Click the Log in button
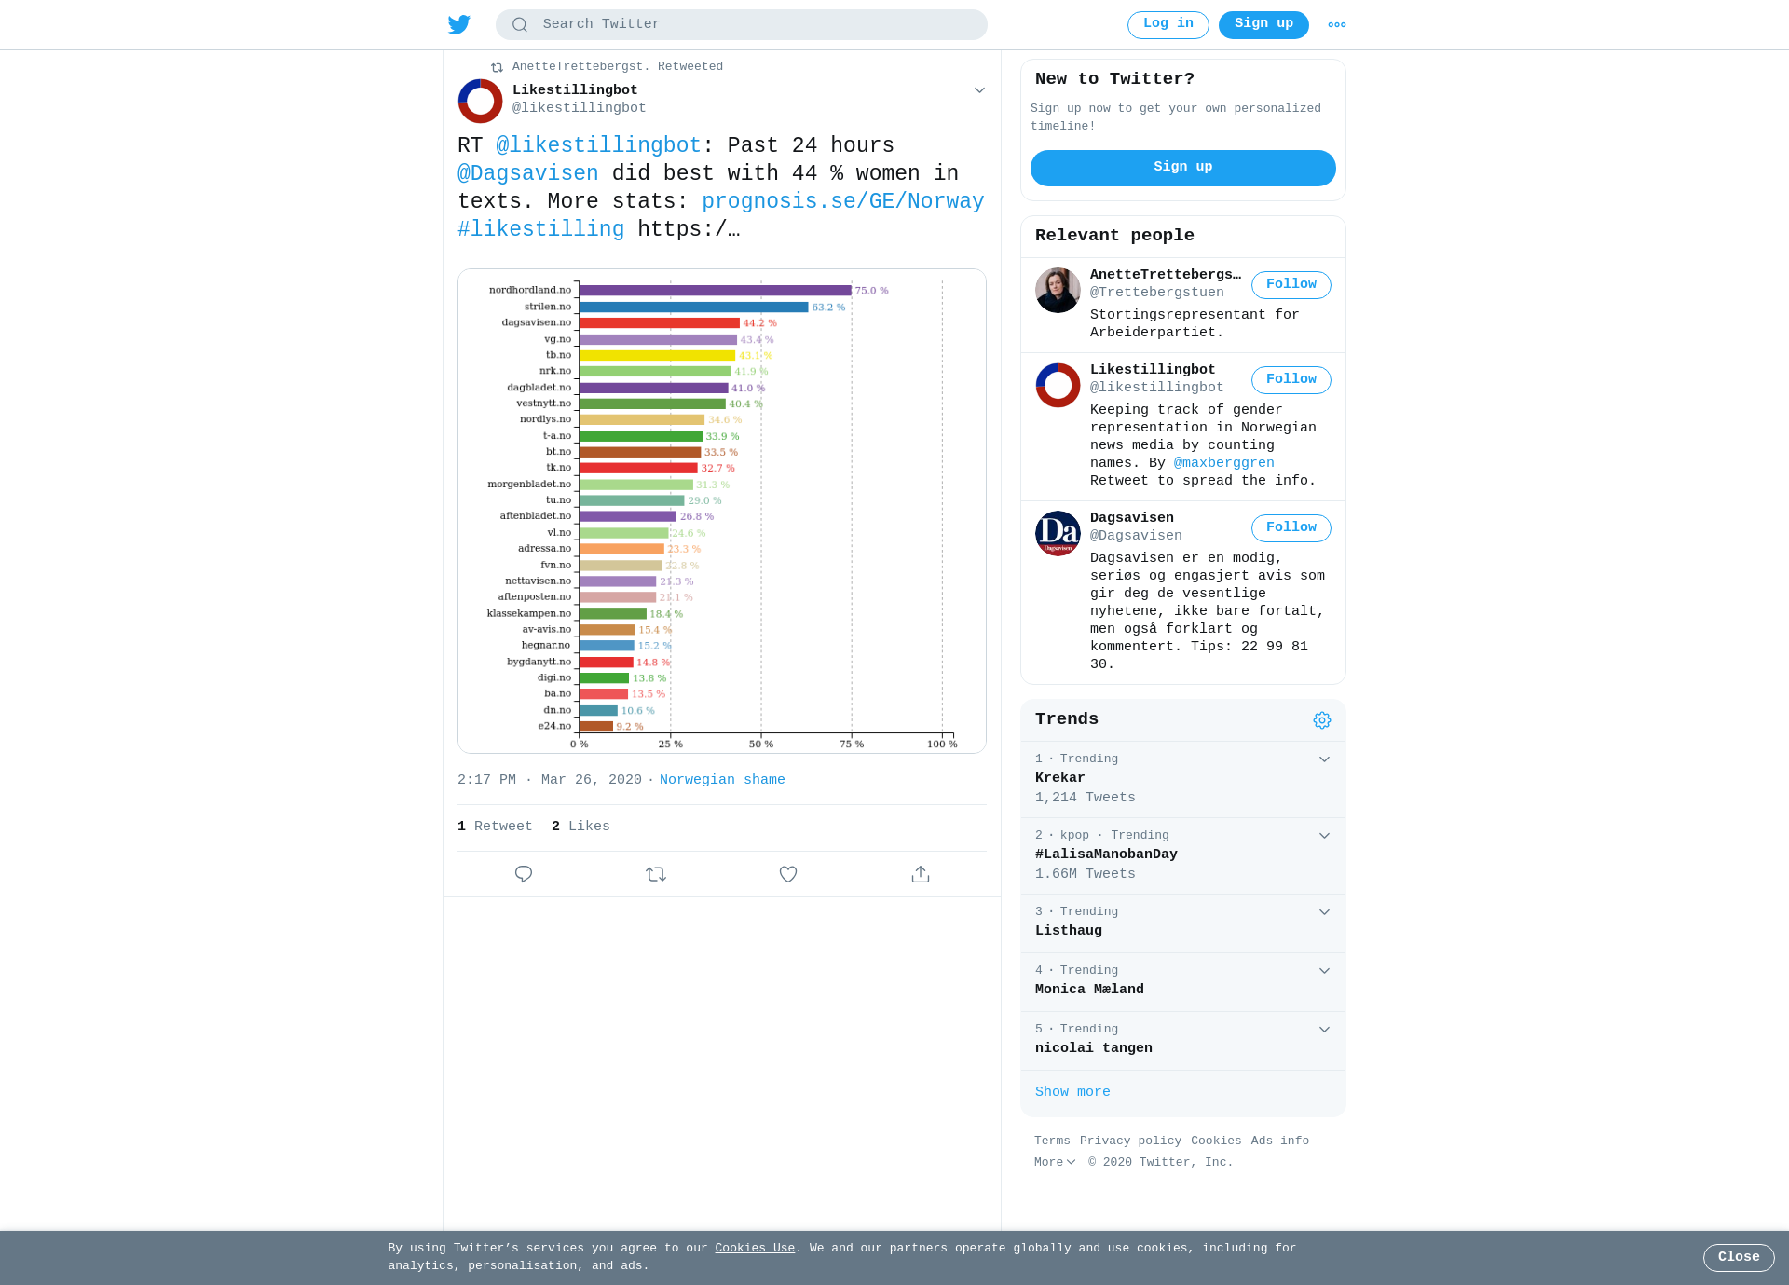Image resolution: width=1789 pixels, height=1285 pixels. 1168,24
